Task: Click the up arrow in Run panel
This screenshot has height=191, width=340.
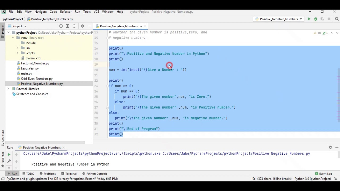Action: (16, 154)
